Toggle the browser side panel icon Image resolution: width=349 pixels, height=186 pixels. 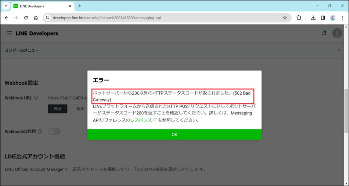click(x=323, y=18)
